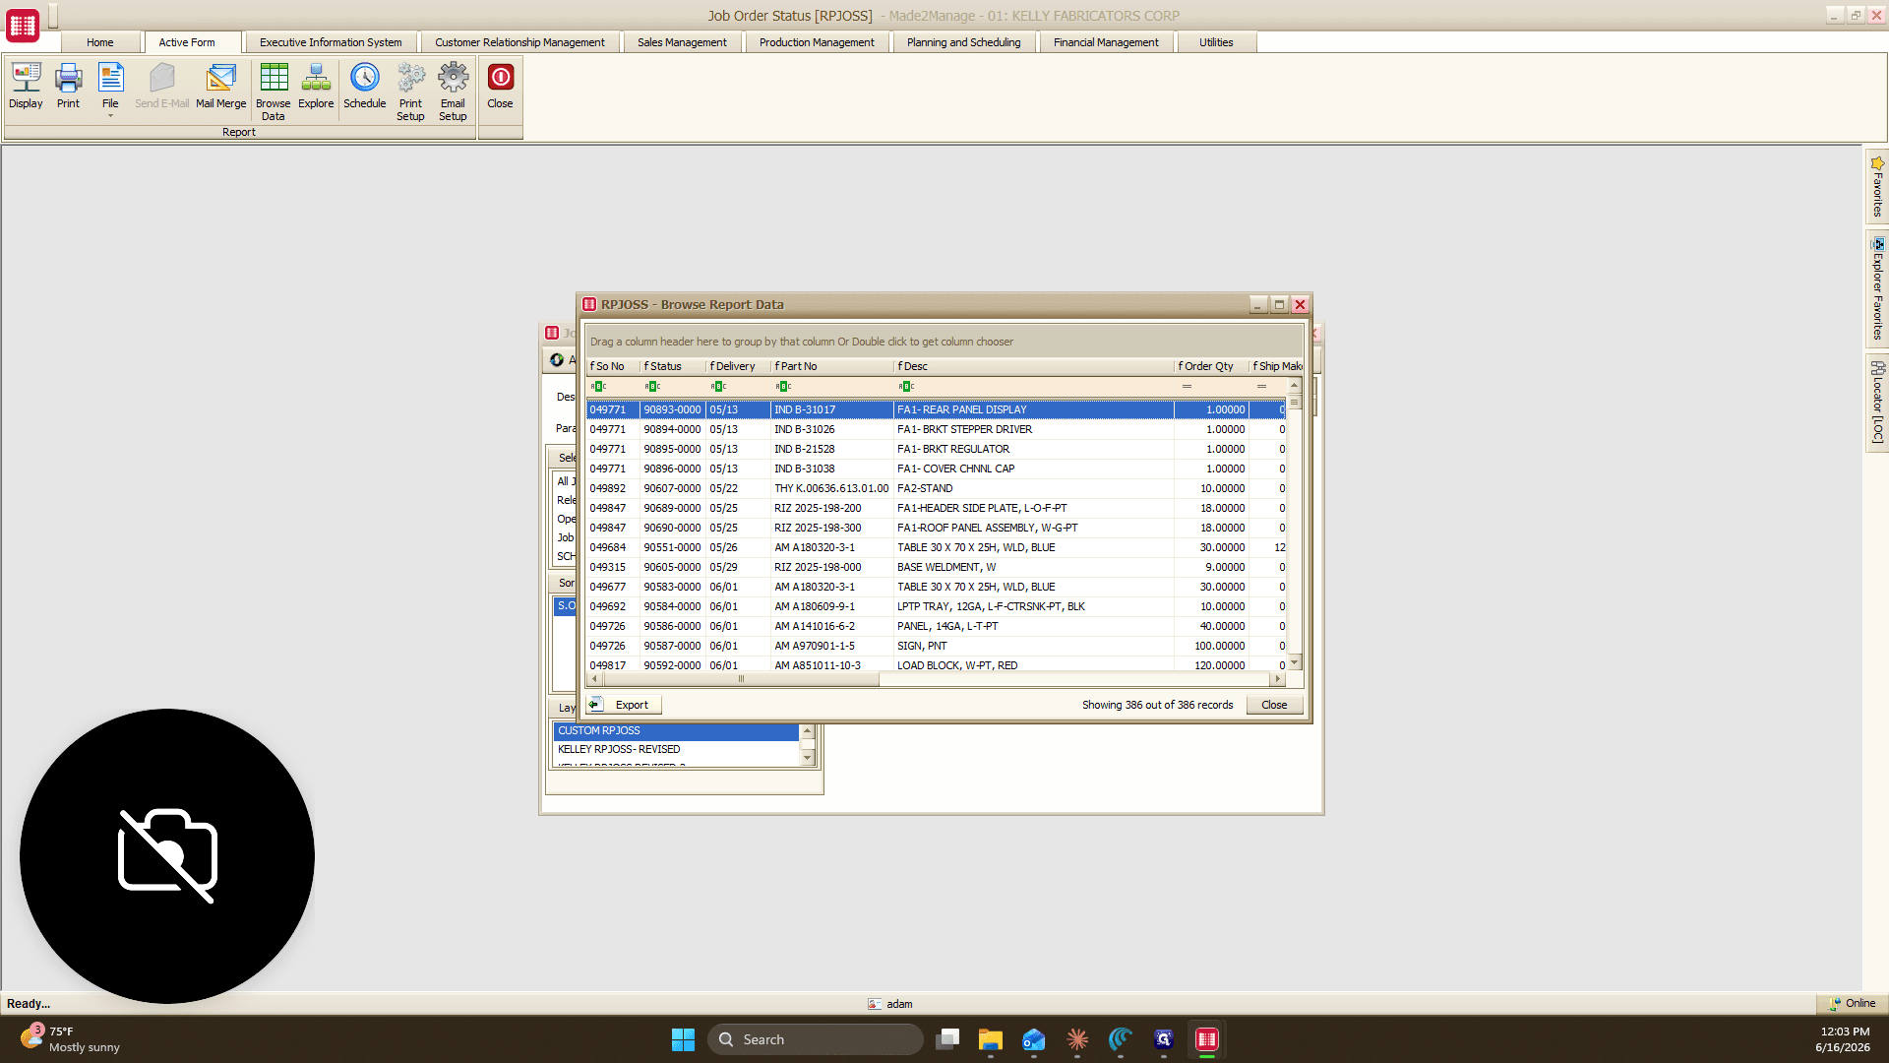The image size is (1889, 1063).
Task: Open File Explorer from the taskbar
Action: pos(990,1039)
